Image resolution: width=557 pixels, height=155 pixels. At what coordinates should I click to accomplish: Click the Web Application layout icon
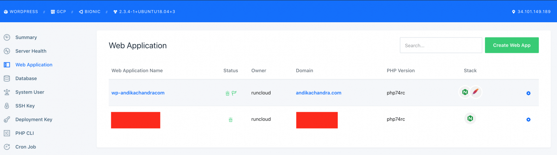(x=7, y=65)
